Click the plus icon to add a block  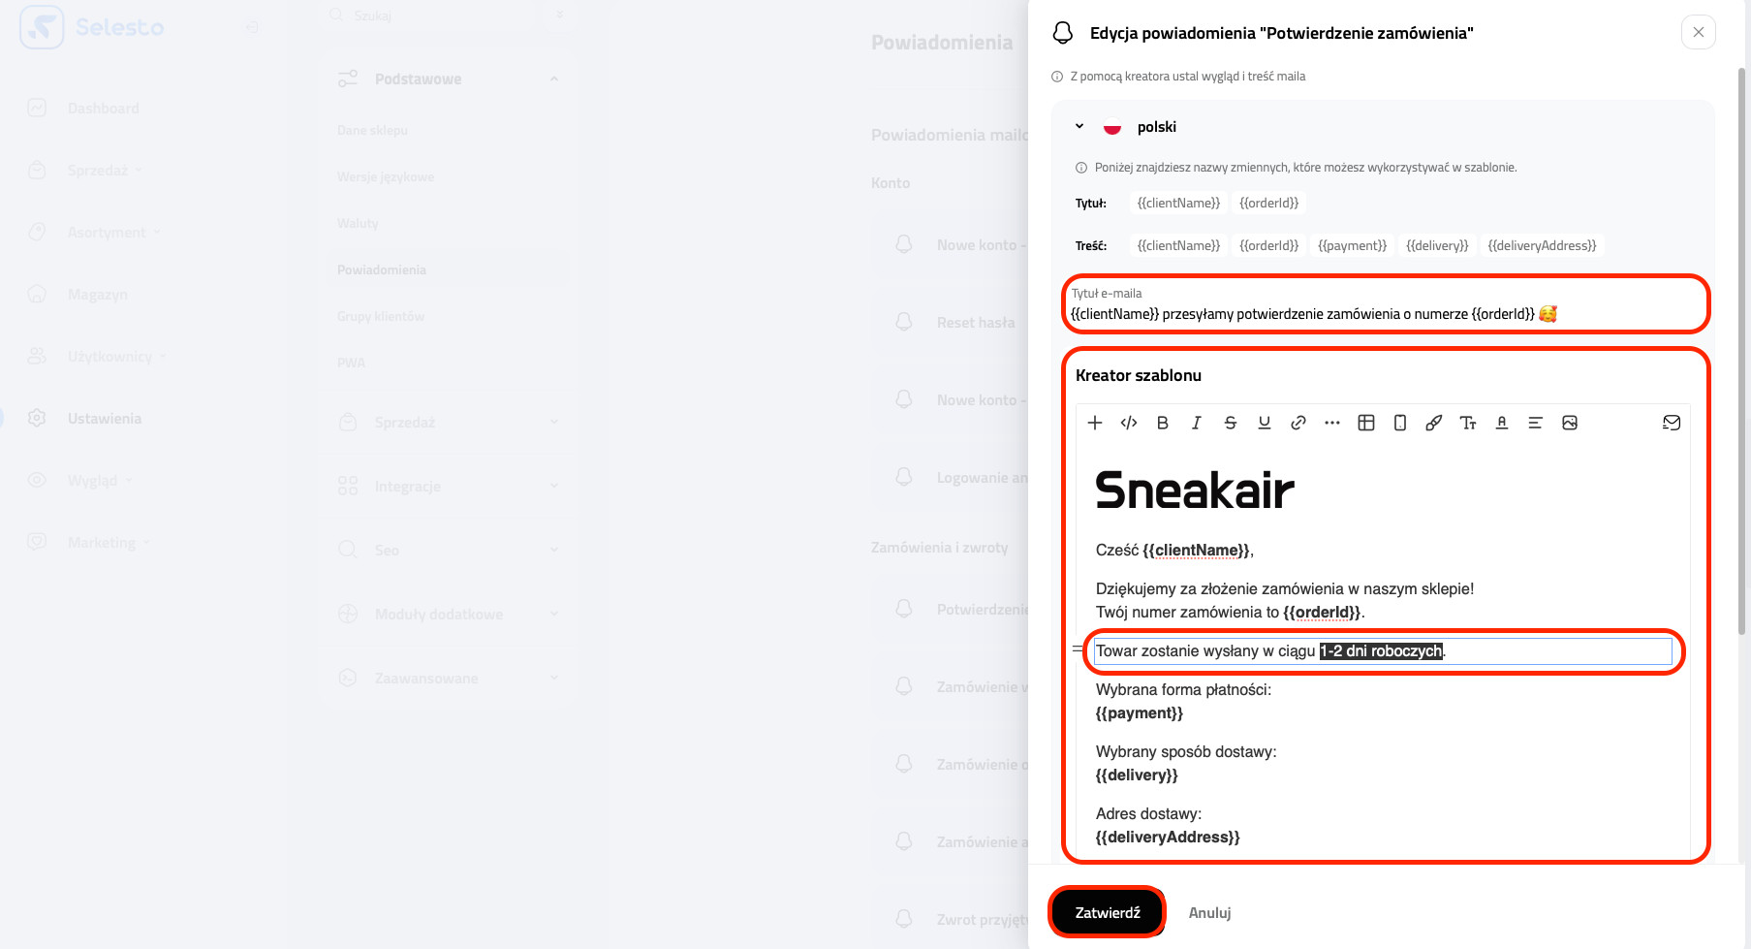coord(1095,423)
